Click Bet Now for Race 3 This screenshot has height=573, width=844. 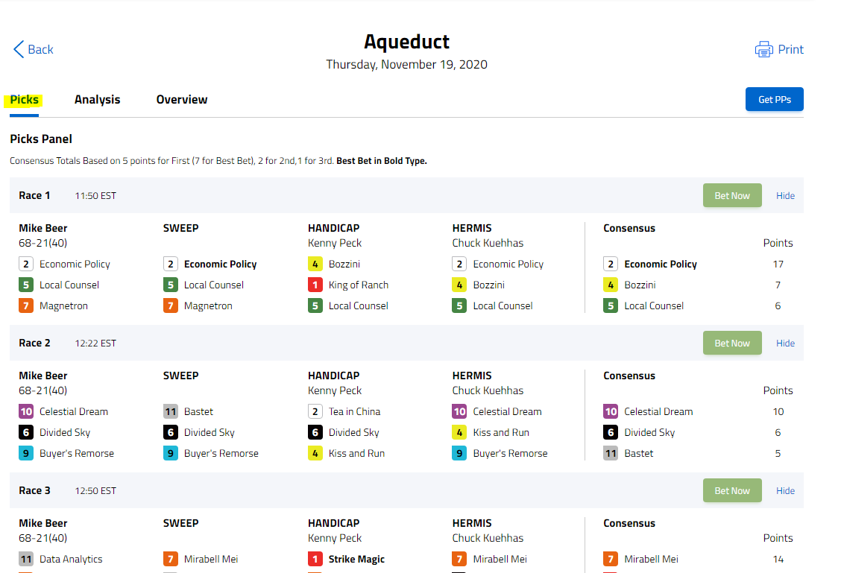732,490
